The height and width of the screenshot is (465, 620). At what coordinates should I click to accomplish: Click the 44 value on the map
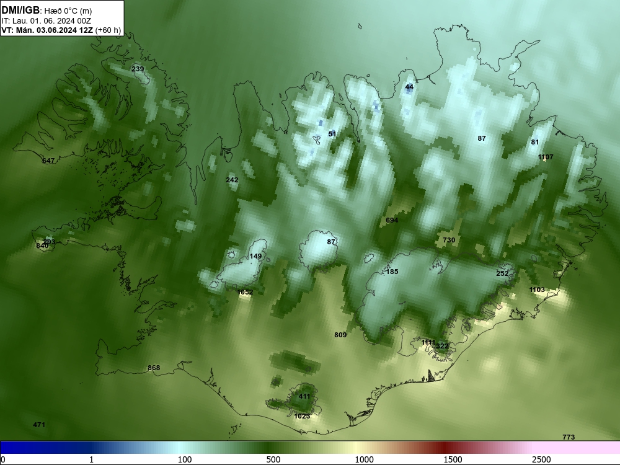click(409, 87)
